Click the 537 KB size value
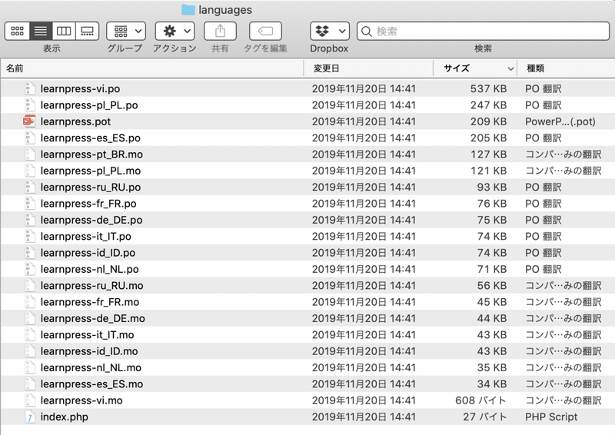This screenshot has width=615, height=435. point(488,88)
